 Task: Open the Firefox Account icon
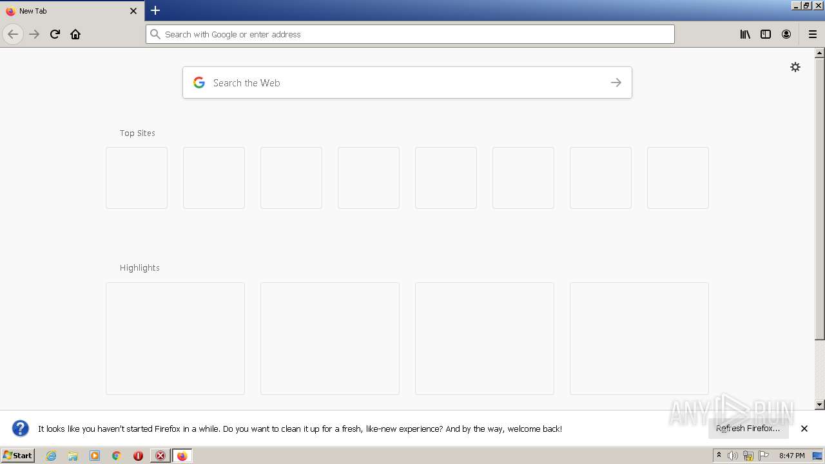pos(786,34)
